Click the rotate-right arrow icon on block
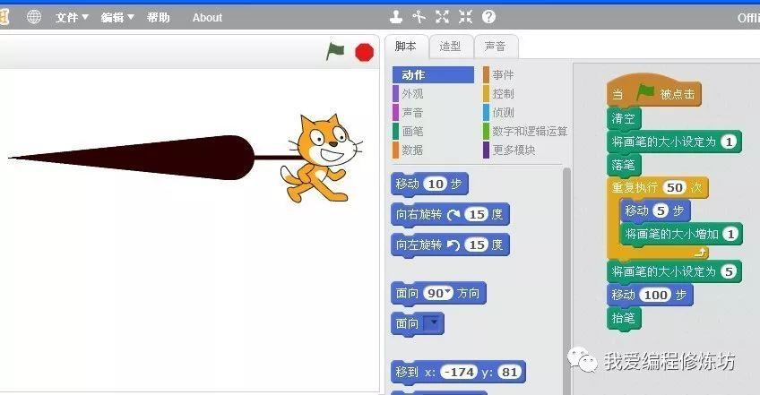 [x=453, y=215]
